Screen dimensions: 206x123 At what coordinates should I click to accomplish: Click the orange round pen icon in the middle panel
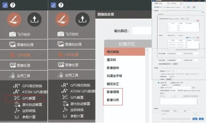[x=62, y=19]
